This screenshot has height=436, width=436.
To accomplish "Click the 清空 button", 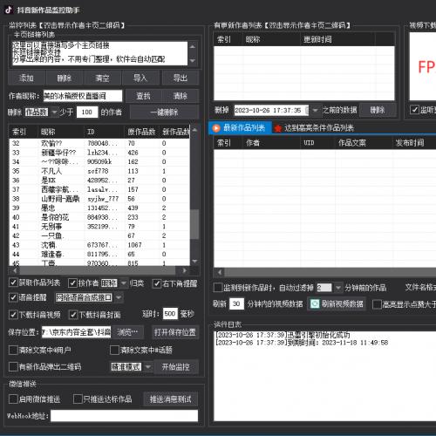I will tap(102, 78).
